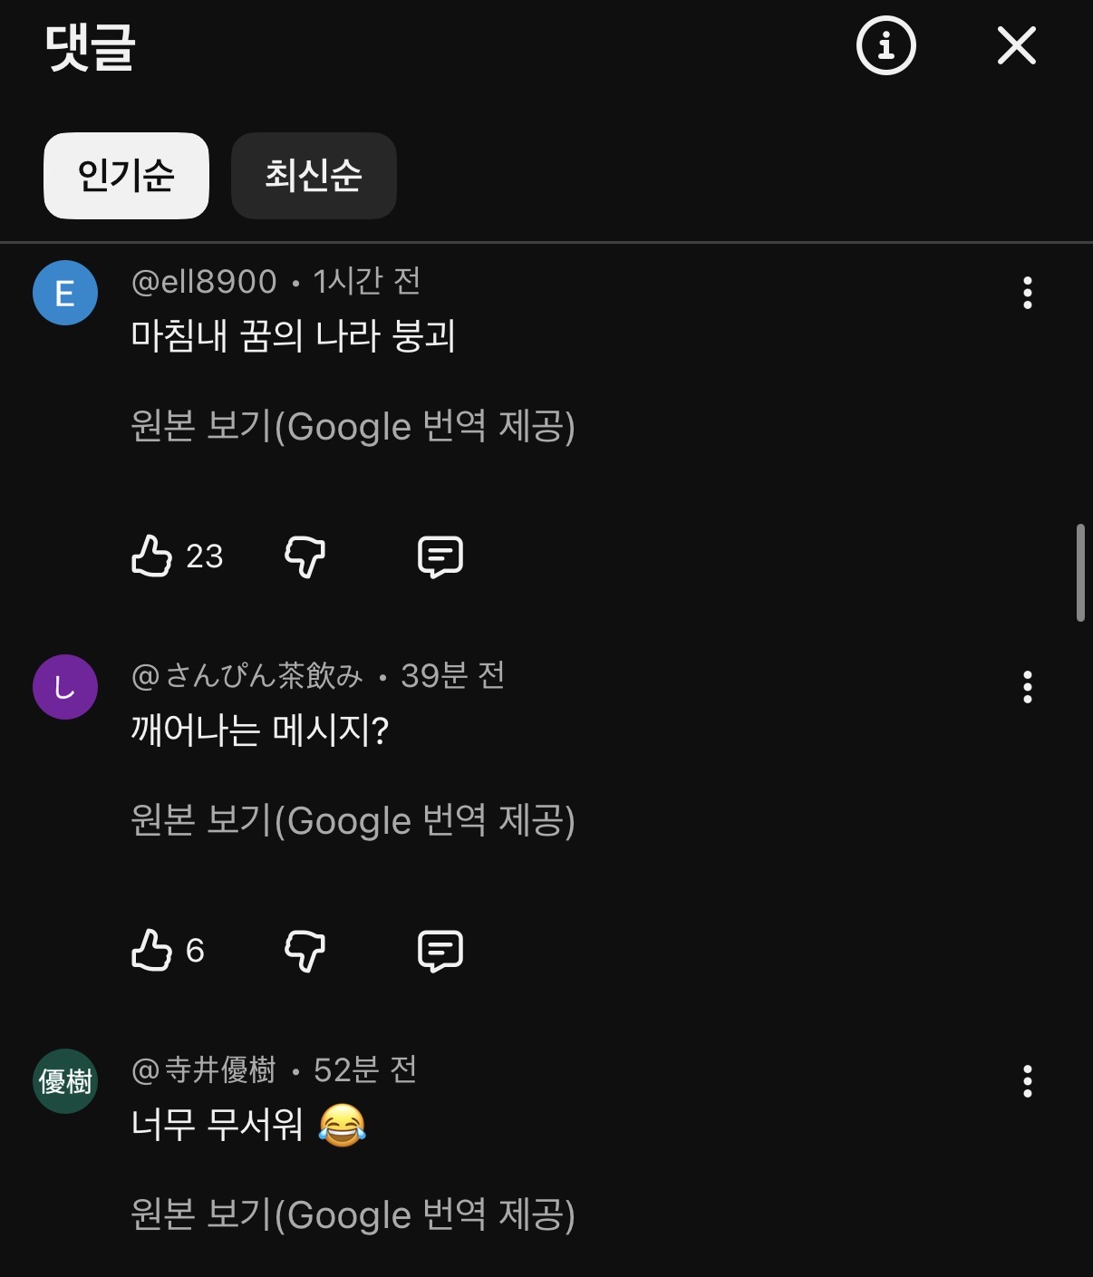
Task: Open more options for 너무 무서워 comment
Action: point(1027,1081)
